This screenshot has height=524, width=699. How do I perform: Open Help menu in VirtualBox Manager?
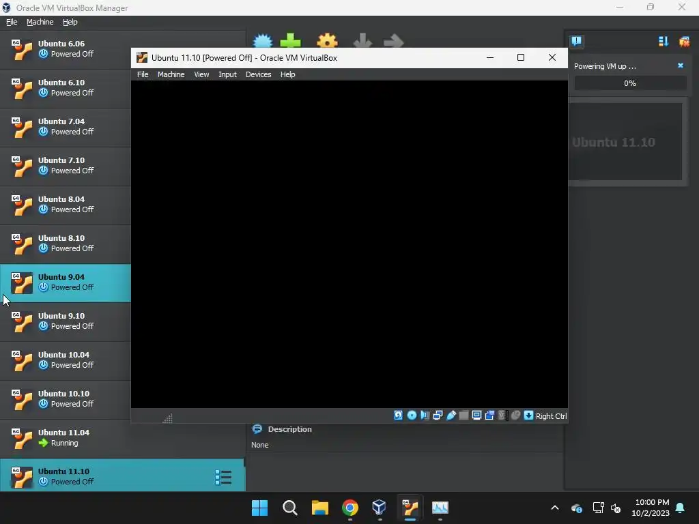click(x=70, y=22)
